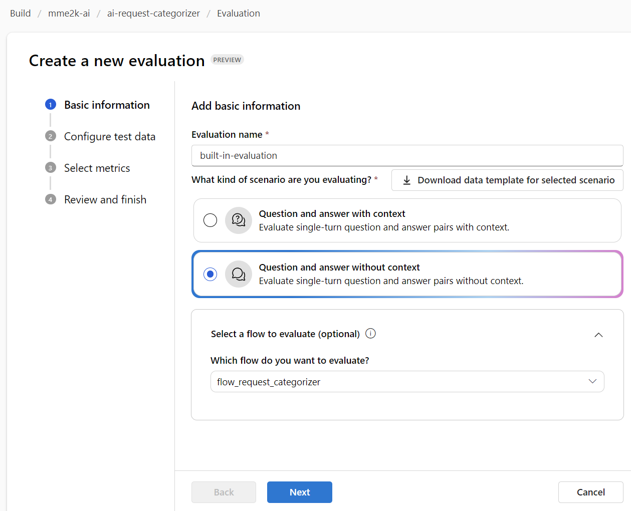
Task: Click the download arrow icon for data template
Action: pyautogui.click(x=407, y=180)
